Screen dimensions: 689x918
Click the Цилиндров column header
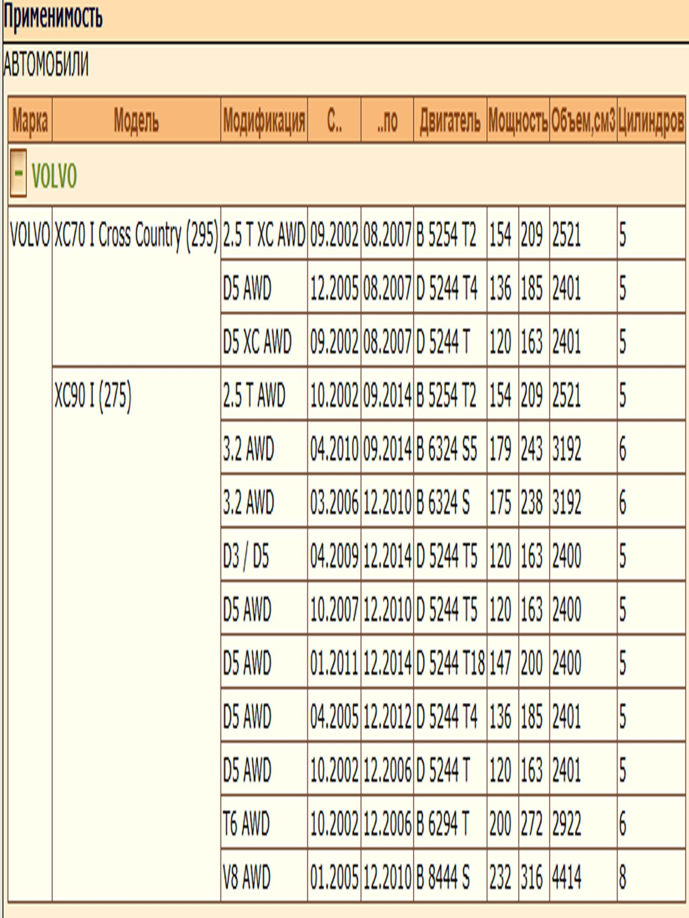click(651, 121)
